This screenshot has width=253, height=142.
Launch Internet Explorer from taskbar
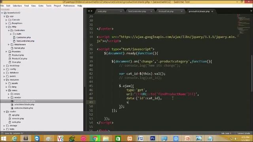pyautogui.click(x=14, y=138)
